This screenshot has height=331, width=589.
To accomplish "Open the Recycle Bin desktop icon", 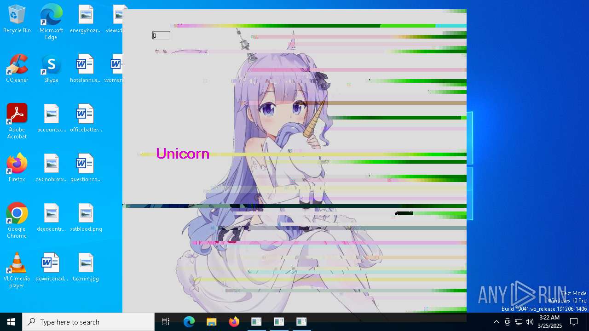I will click(x=17, y=19).
